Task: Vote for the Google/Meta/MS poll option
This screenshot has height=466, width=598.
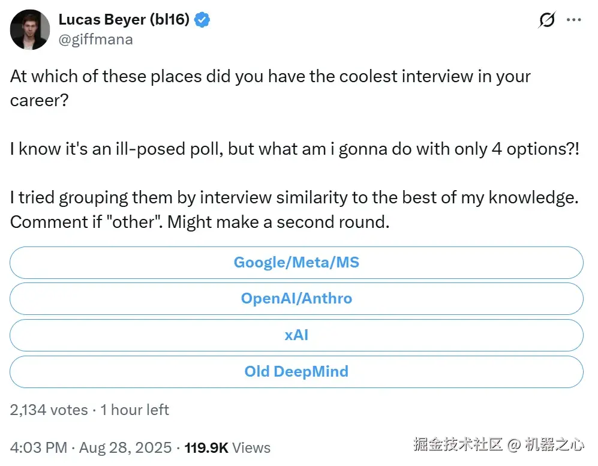Action: click(296, 262)
